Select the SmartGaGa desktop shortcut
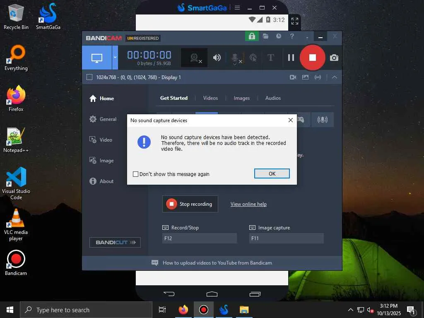The height and width of the screenshot is (318, 424). [48, 17]
